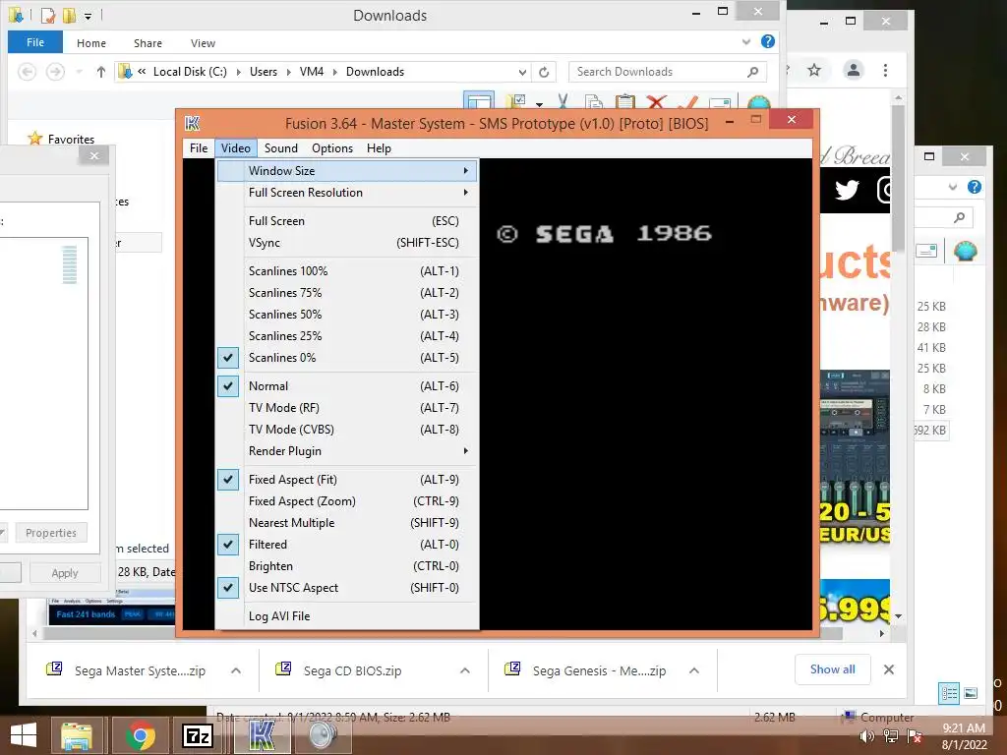Click the help icon in right Explorer window

975,187
